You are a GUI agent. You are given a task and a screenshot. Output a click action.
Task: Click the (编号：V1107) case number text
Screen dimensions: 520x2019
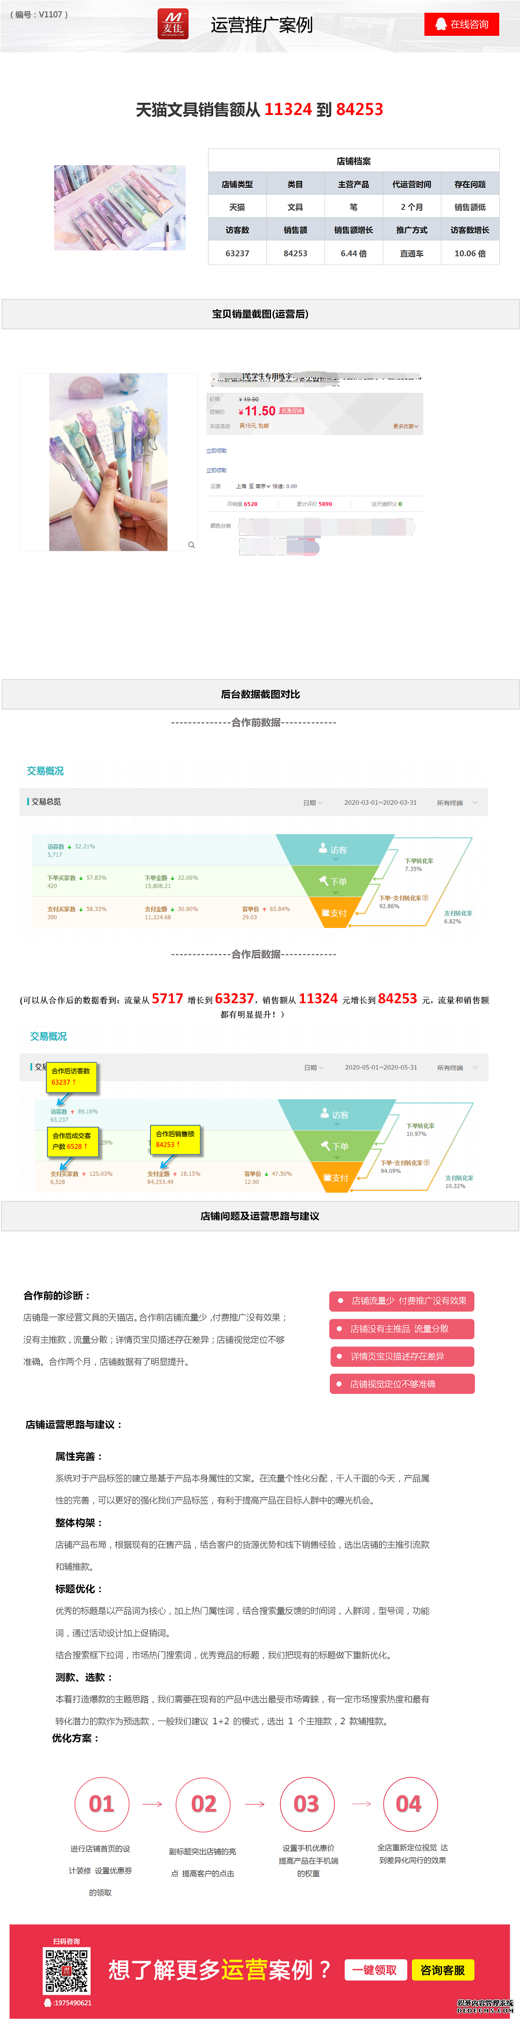coord(39,14)
